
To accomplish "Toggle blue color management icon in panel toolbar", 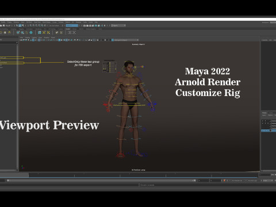I will [113, 40].
